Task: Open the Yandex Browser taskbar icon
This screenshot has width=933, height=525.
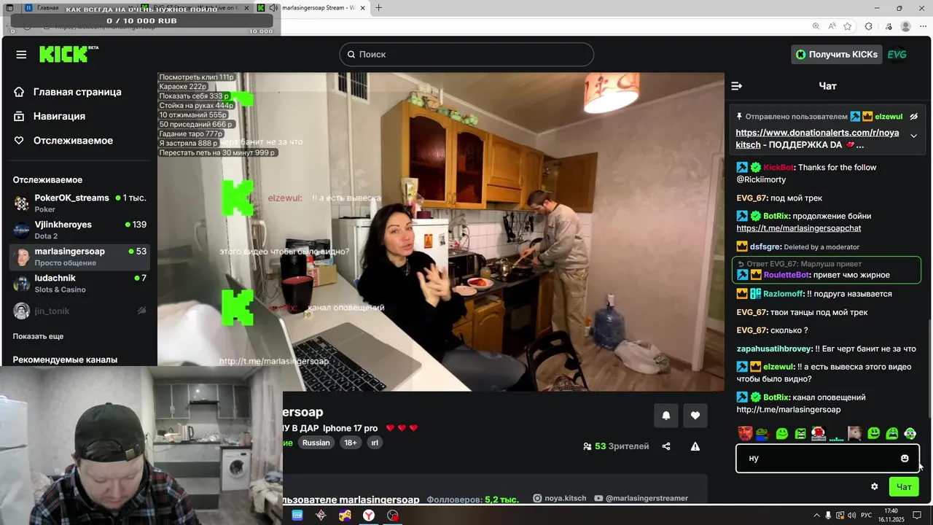Action: click(369, 516)
